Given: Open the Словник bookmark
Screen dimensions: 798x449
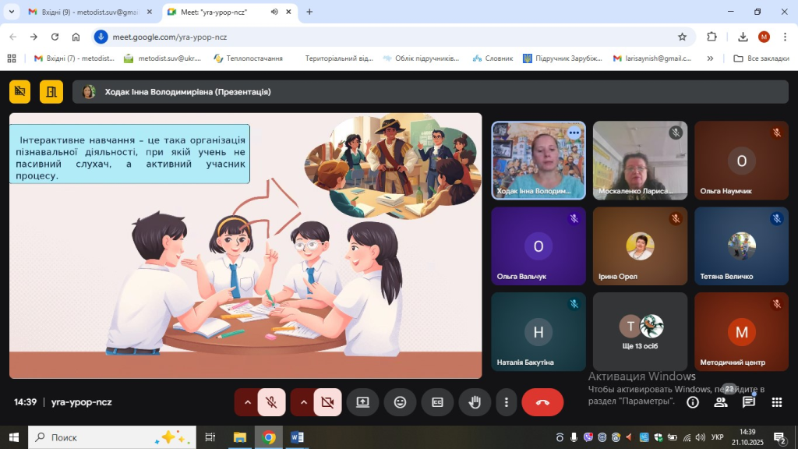Looking at the screenshot, I should coord(493,58).
